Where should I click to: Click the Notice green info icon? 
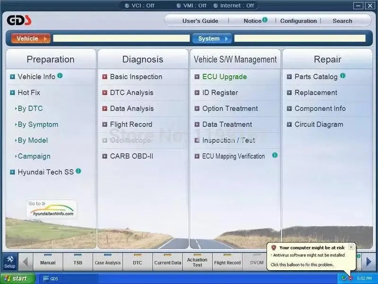[264, 20]
